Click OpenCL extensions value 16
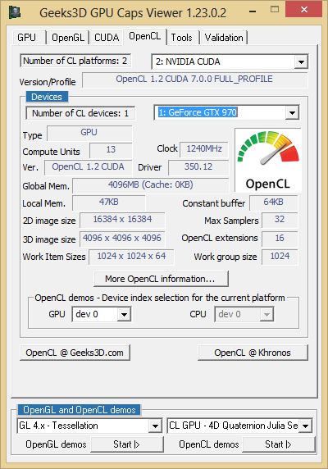 pyautogui.click(x=280, y=239)
